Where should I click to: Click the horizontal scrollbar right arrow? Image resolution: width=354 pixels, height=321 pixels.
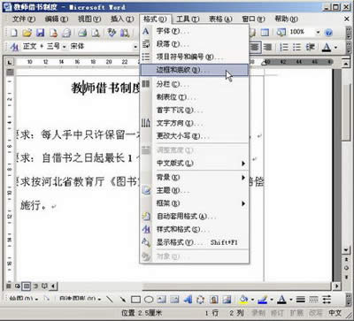pyautogui.click(x=336, y=286)
